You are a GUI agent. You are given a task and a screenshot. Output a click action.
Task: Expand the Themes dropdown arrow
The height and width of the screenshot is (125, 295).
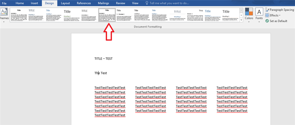(4, 22)
